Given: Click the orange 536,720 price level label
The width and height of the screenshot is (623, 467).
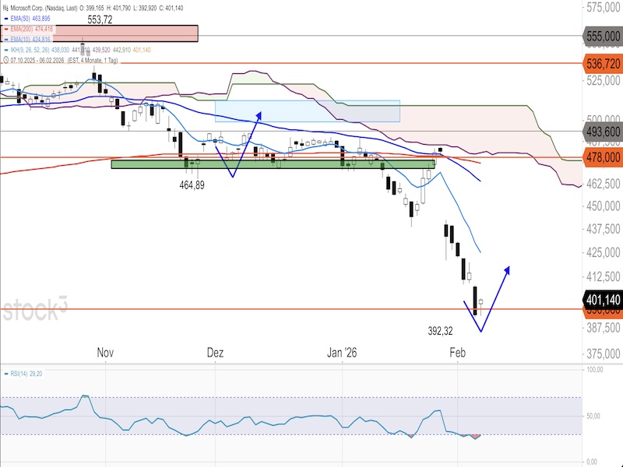Looking at the screenshot, I should point(603,62).
